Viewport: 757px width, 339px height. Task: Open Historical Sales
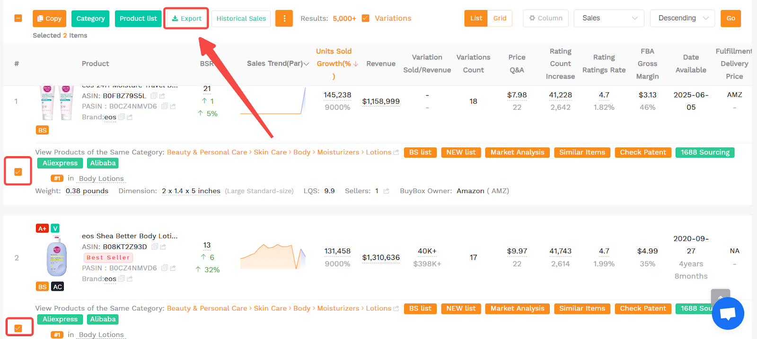coord(241,18)
